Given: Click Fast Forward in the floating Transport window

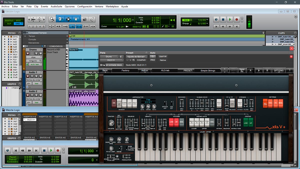Looking at the screenshot, I should 29,150.
